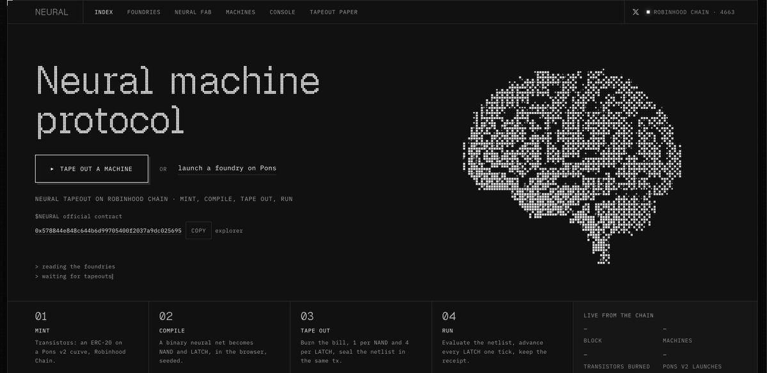Click the MACHINES stat label in chain panel
This screenshot has width=767, height=373.
pyautogui.click(x=677, y=341)
